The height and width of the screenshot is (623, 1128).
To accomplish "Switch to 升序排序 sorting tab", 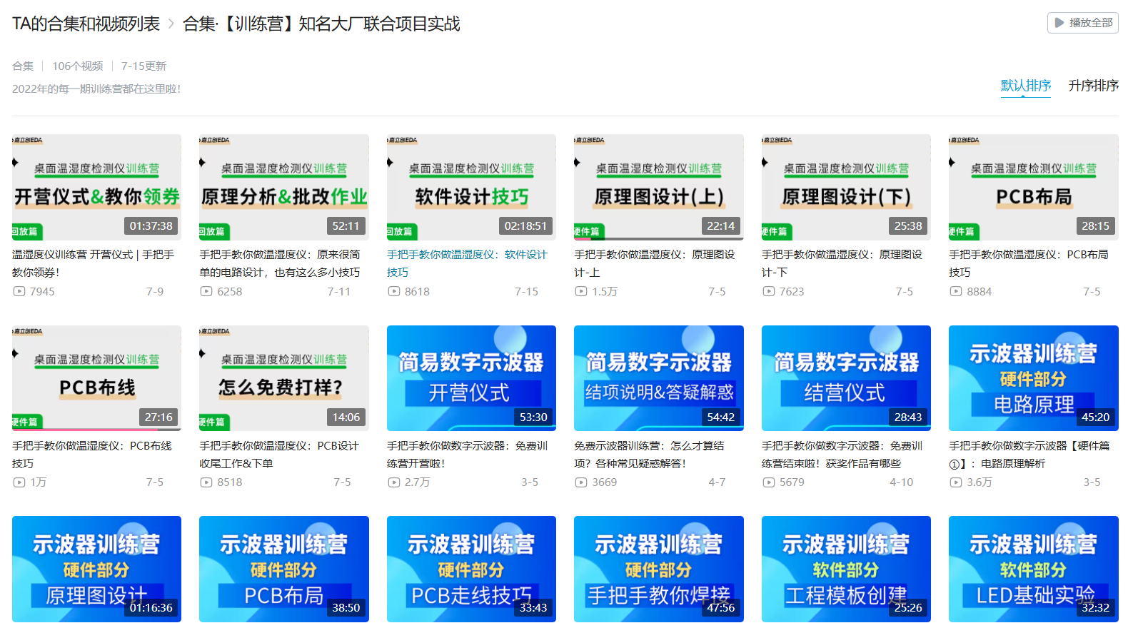I will pos(1093,86).
